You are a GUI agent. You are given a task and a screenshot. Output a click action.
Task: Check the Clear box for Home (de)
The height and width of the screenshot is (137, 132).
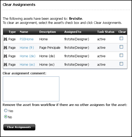click(x=121, y=55)
